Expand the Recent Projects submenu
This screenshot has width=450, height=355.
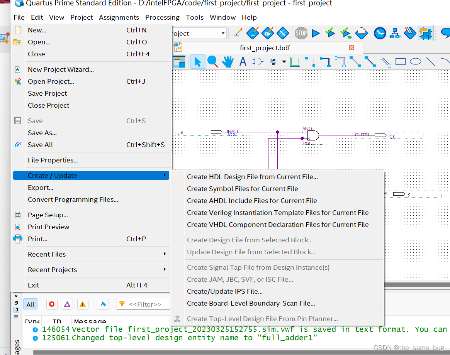point(97,270)
